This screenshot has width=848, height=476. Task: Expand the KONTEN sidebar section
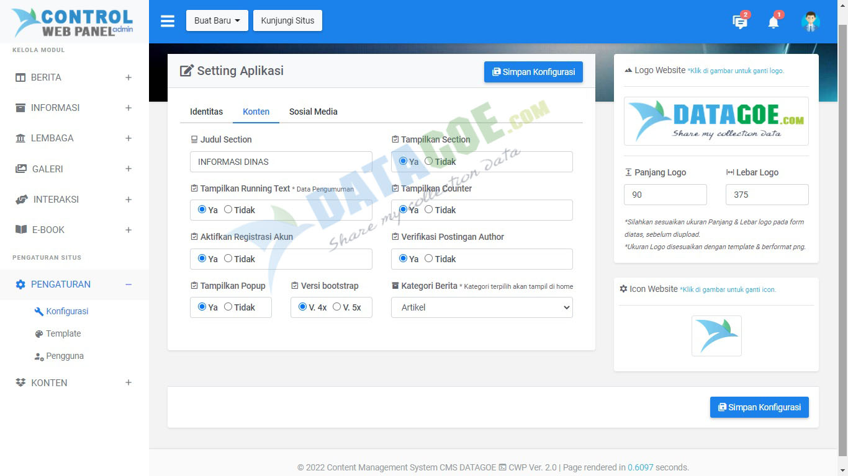click(49, 382)
